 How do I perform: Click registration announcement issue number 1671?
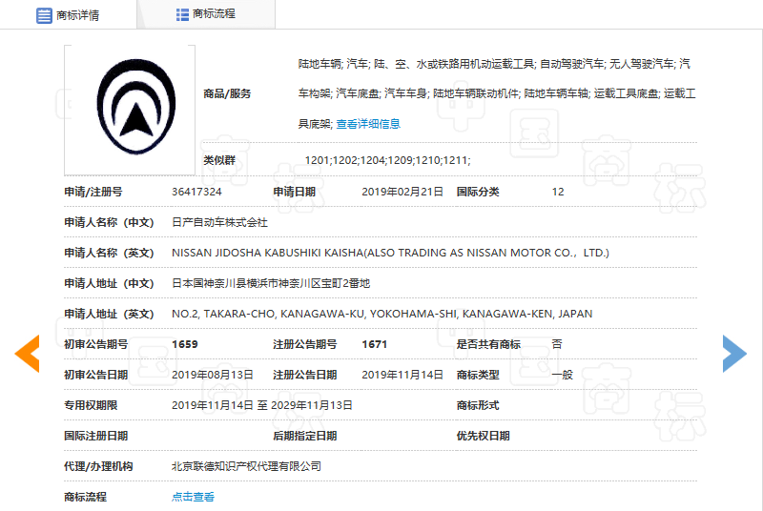pyautogui.click(x=375, y=344)
